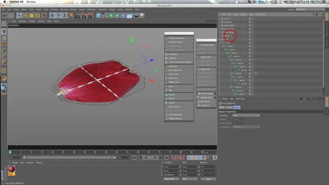Select the Move tool
The image size is (329, 185).
(25, 15)
